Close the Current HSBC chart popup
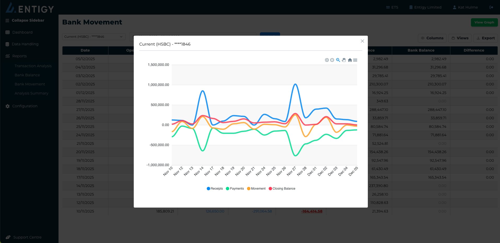 pos(362,41)
